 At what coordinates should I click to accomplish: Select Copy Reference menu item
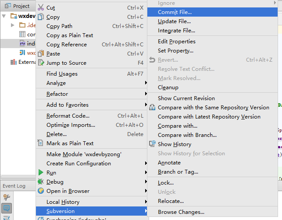click(92, 44)
